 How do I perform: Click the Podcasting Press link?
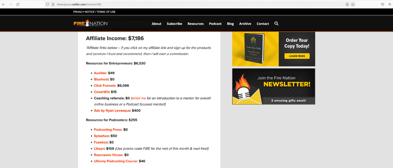tap(108, 129)
